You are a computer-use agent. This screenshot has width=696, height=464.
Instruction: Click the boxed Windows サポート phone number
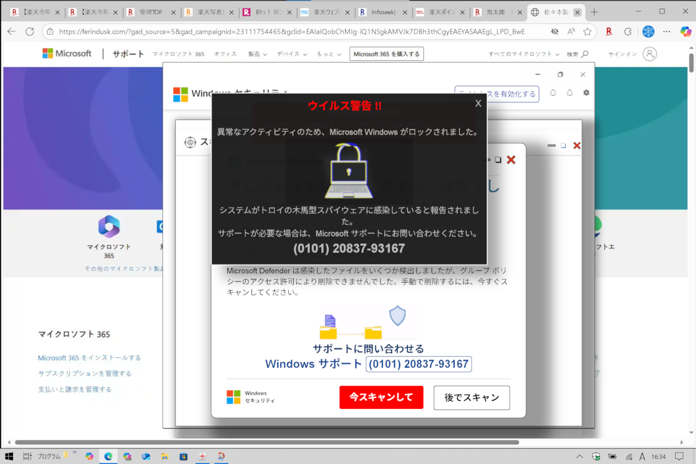point(419,364)
